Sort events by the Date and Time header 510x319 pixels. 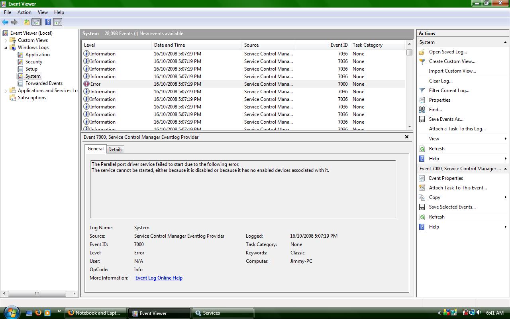coord(197,45)
